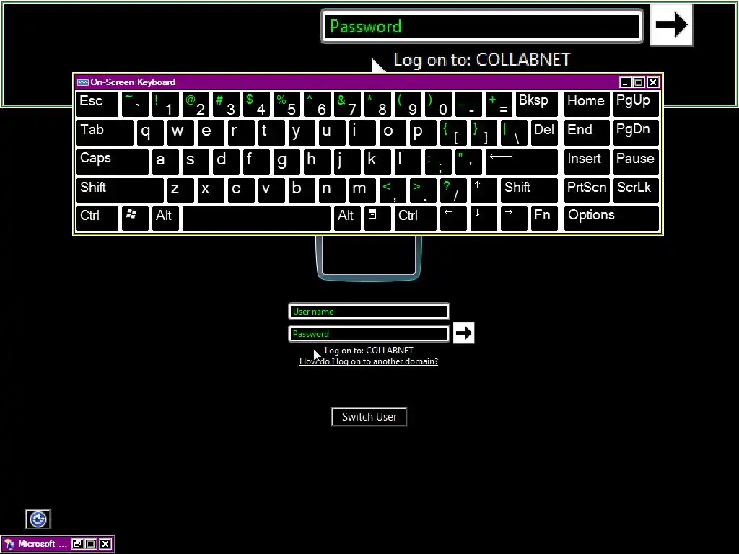
Task: Tap the 0 number key
Action: [438, 104]
